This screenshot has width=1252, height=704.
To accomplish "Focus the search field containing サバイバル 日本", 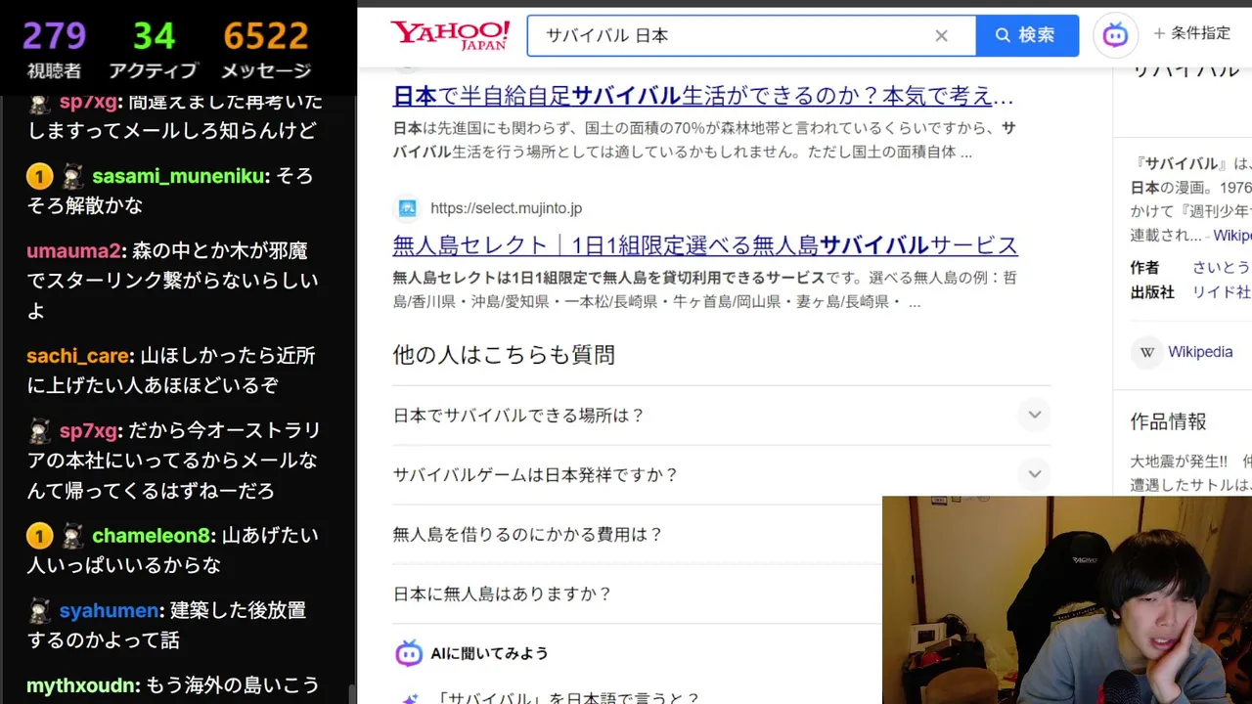I will point(751,35).
